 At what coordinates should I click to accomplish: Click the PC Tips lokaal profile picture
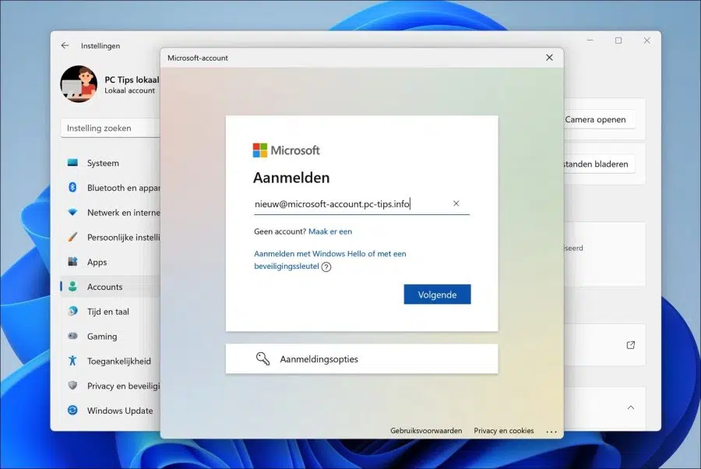pyautogui.click(x=79, y=84)
